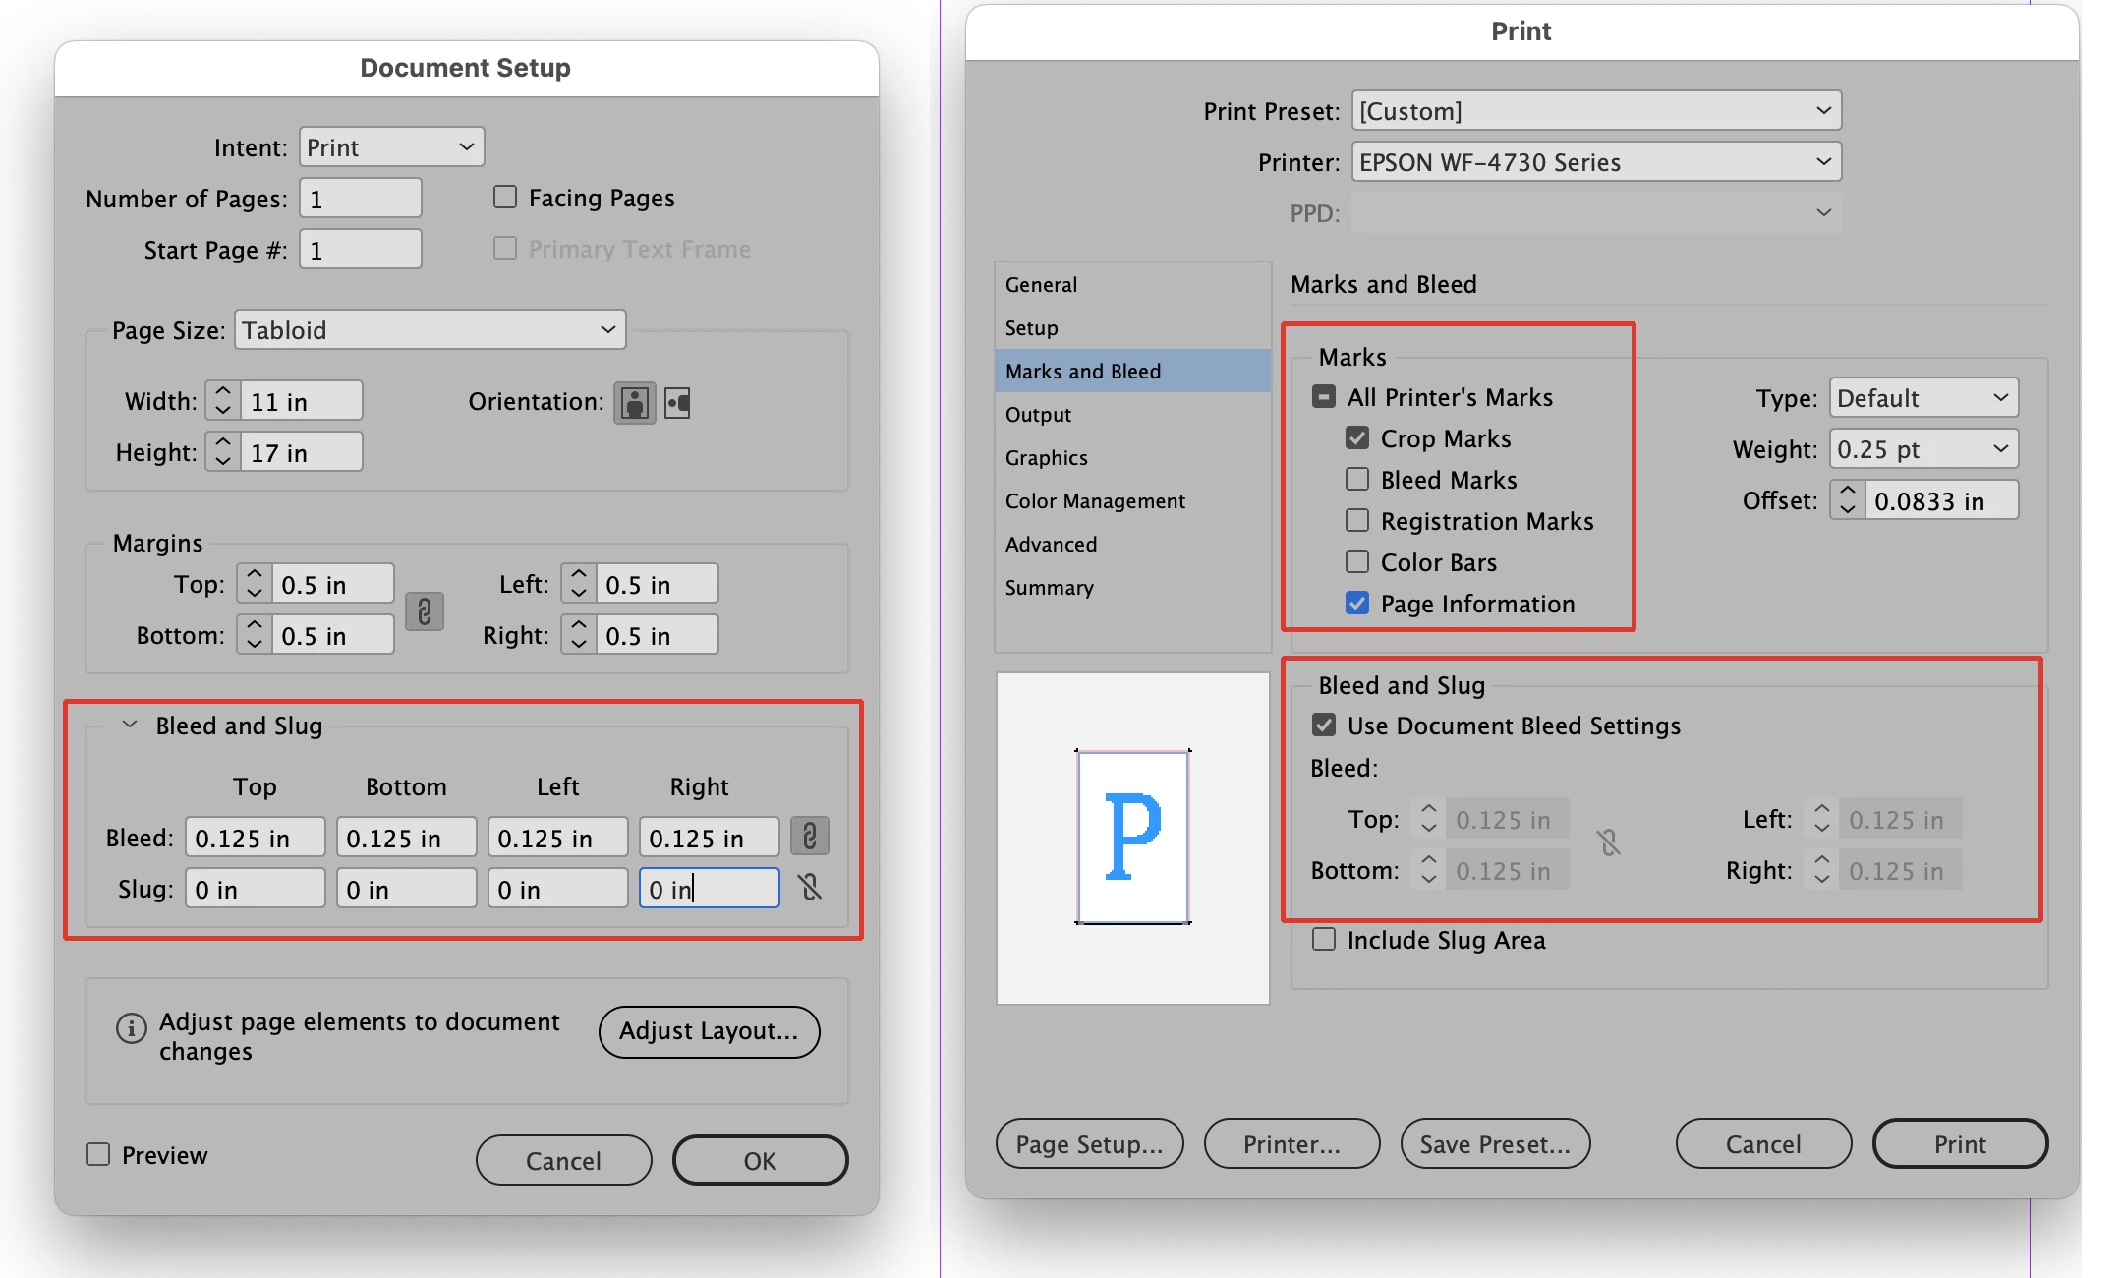Click info icon beside Adjust page elements

(x=131, y=1028)
